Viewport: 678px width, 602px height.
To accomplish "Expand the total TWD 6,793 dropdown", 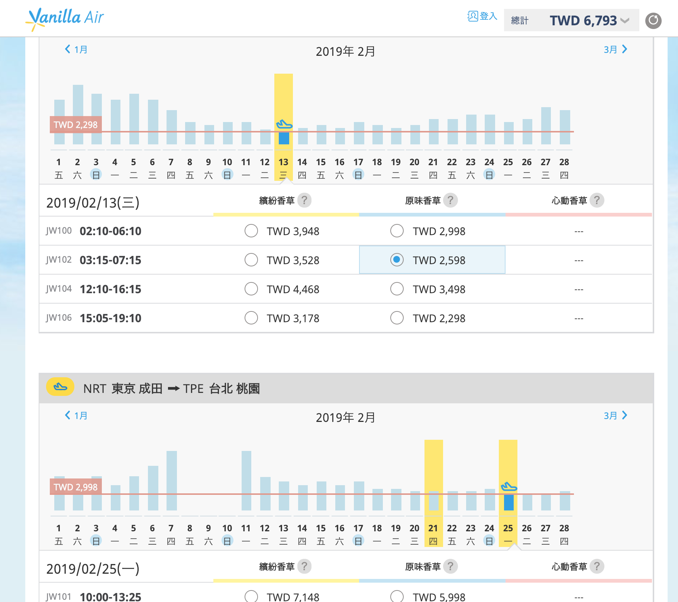I will coord(625,21).
